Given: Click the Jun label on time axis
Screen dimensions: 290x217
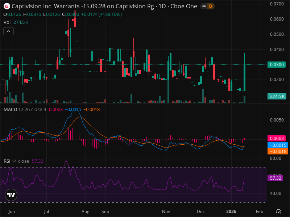Looking at the screenshot, I should [x=12, y=212].
